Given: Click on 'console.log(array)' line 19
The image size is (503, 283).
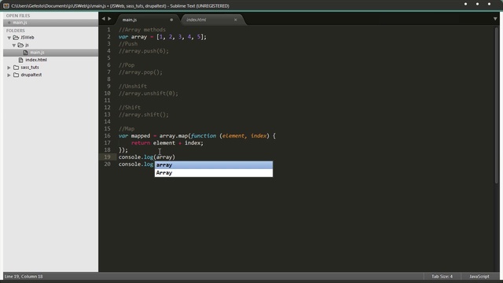Looking at the screenshot, I should point(147,157).
